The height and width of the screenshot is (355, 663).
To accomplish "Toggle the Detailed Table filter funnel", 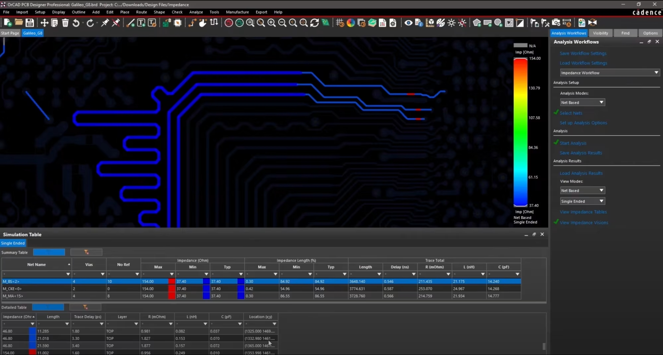I will (85, 307).
